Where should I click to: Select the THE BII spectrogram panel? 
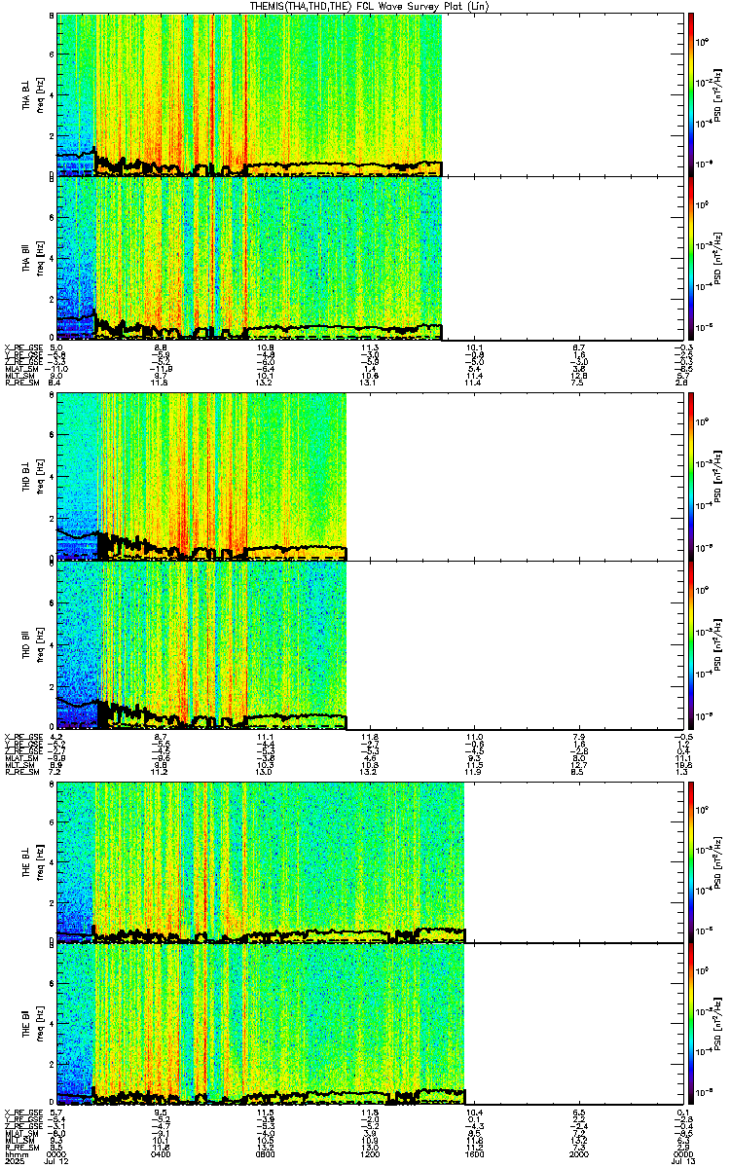coord(370,1026)
